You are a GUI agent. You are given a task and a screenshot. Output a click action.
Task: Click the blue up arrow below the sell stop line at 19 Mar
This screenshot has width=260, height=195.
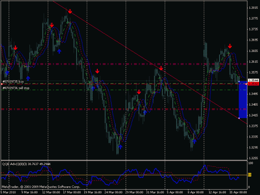click(x=93, y=89)
